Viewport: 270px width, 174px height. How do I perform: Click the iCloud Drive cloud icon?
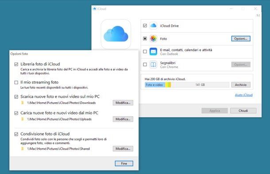pyautogui.click(x=153, y=26)
